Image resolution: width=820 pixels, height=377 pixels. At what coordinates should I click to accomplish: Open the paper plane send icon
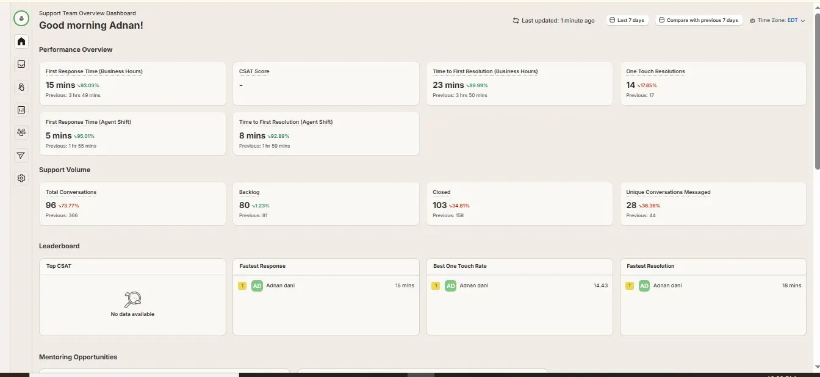click(x=21, y=156)
